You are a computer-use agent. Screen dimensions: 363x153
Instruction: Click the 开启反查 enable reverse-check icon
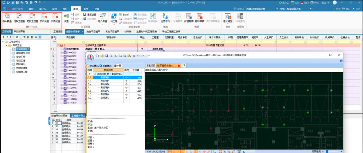tap(44, 16)
